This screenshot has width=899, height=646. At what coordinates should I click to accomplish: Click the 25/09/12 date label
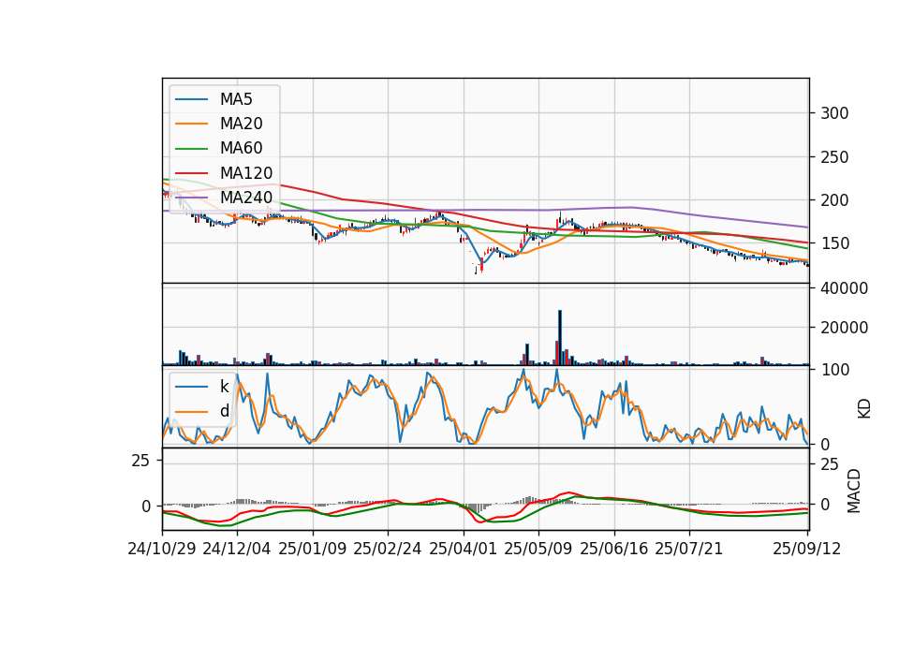point(806,549)
